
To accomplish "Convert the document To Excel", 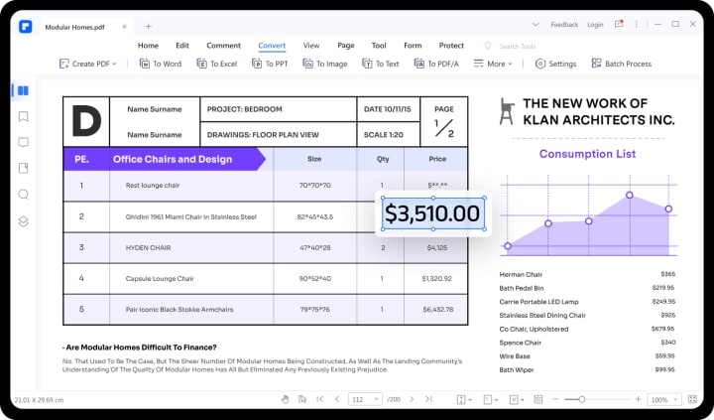I will [217, 64].
